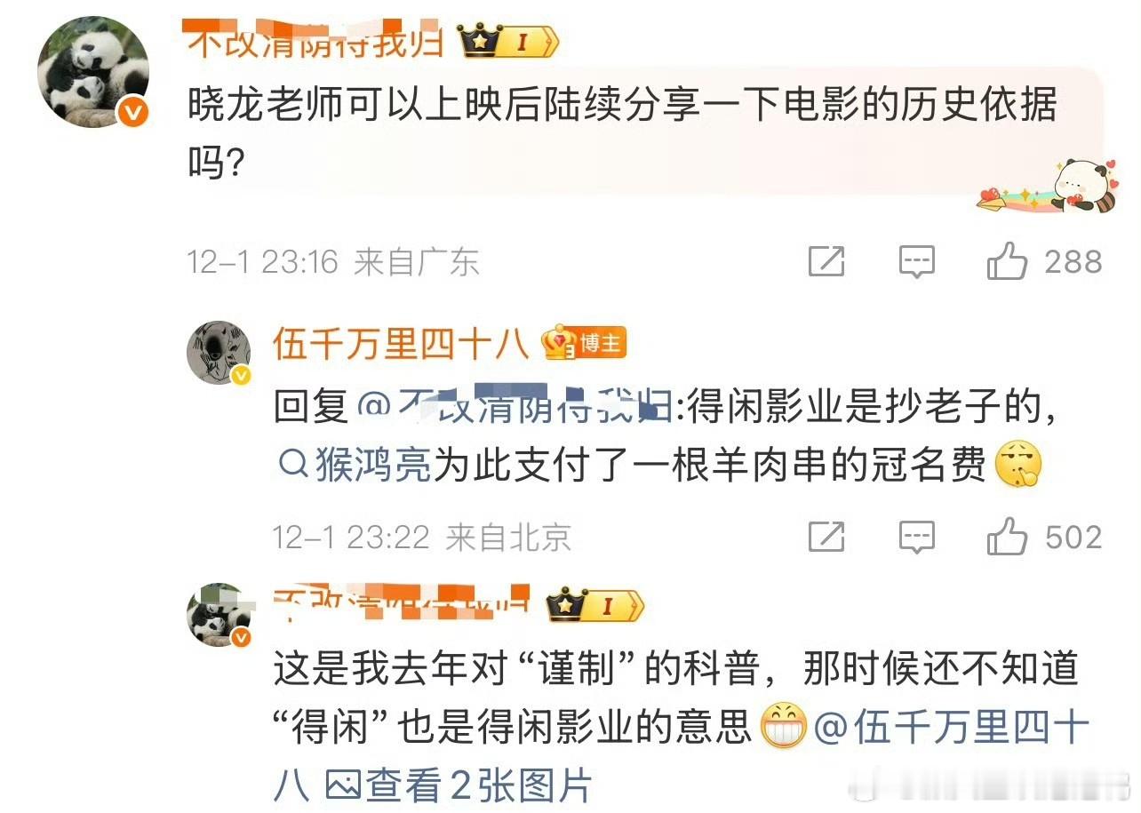Open the panda avatar of the top commenter

click(92, 73)
